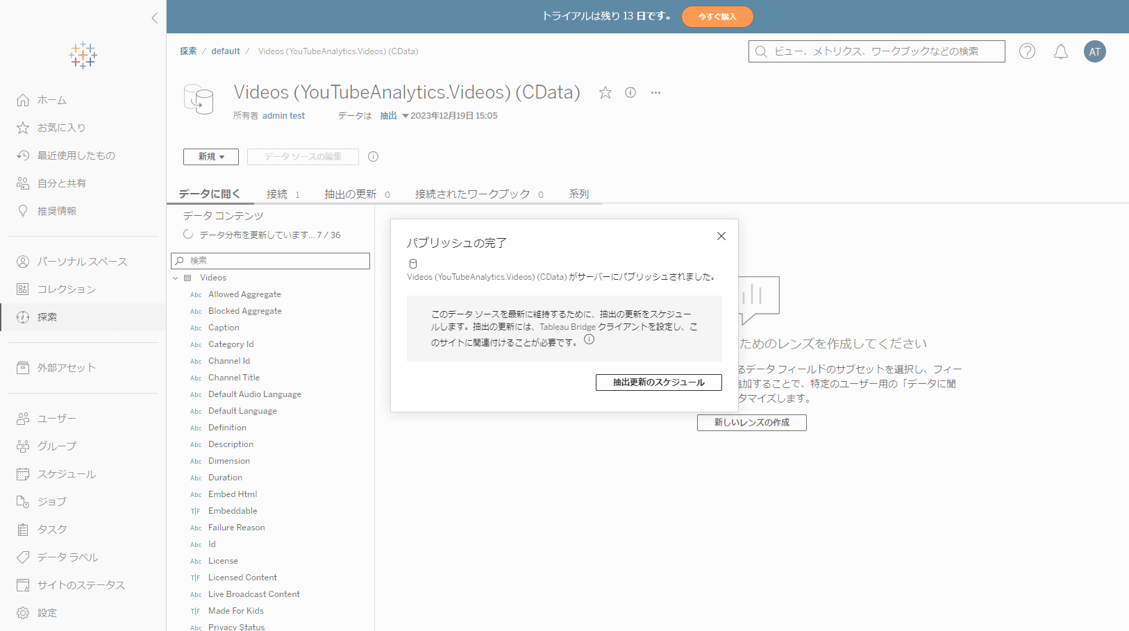This screenshot has height=631, width=1129.
Task: Select the Made For Kids field
Action: click(236, 611)
